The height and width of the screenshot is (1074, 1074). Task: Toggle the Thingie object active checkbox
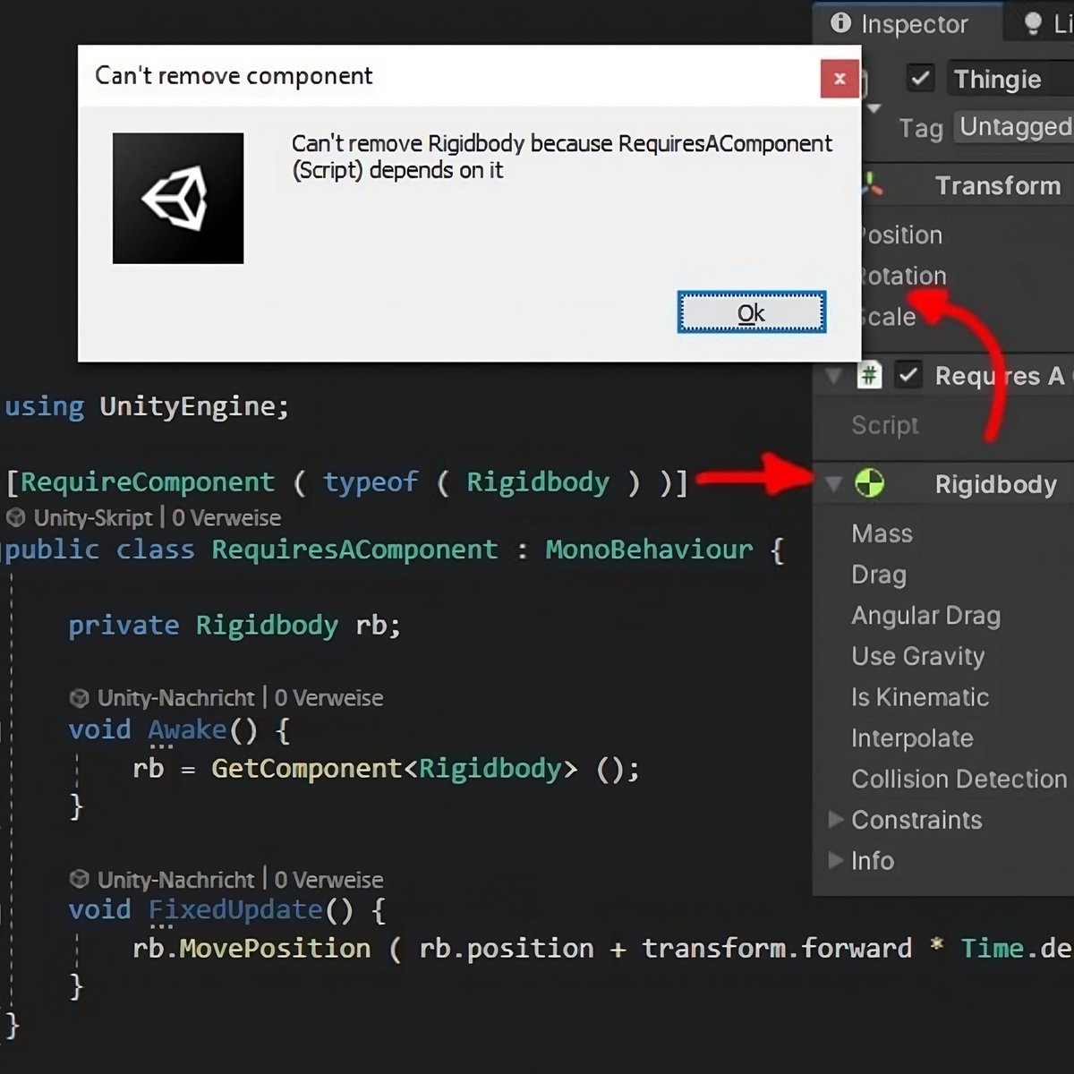[x=920, y=78]
